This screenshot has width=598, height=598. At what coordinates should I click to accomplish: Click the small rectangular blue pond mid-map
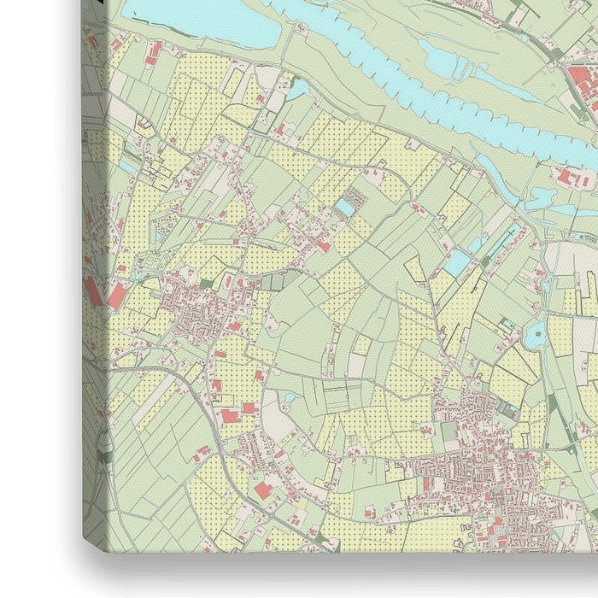click(344, 208)
